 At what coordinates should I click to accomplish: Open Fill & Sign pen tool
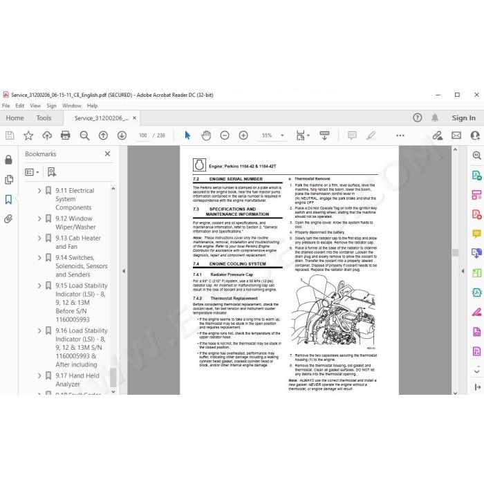(x=476, y=313)
